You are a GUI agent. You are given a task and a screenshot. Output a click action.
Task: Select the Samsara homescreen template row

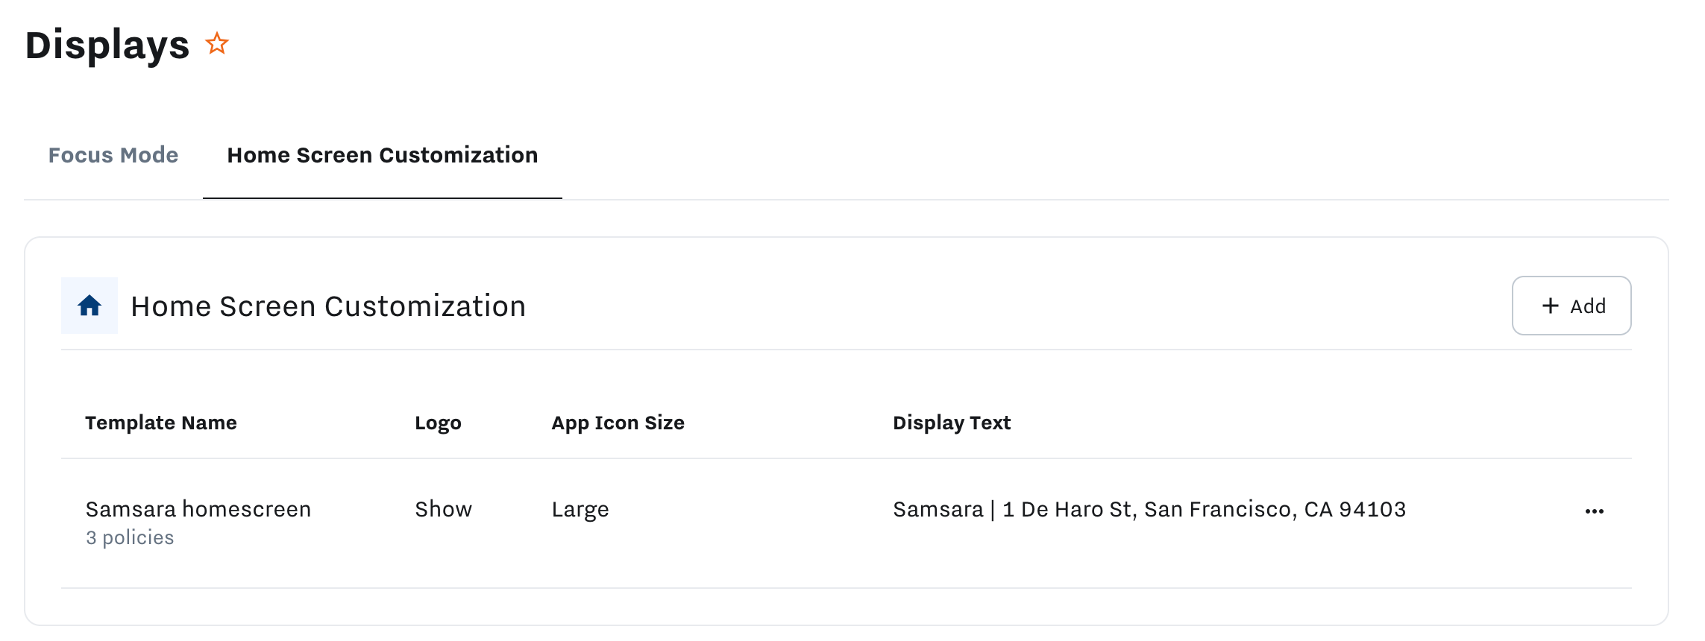(198, 510)
